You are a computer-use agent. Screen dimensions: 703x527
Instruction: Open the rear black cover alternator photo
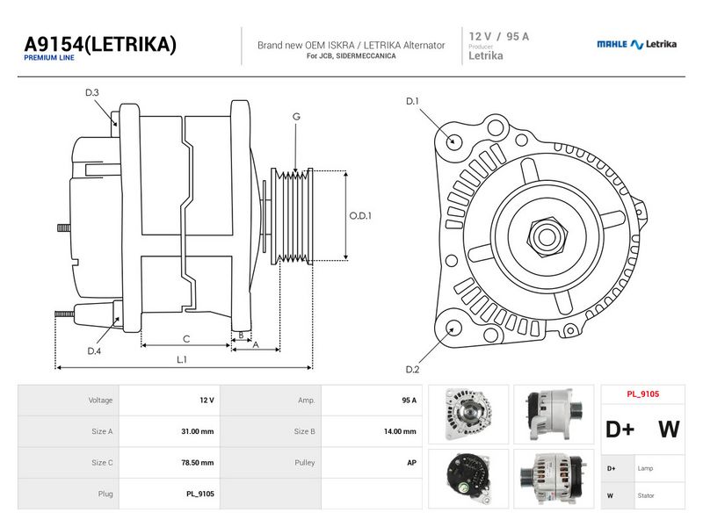click(x=468, y=479)
